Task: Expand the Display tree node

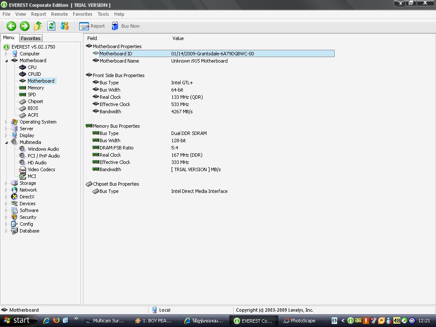Action: [x=6, y=135]
